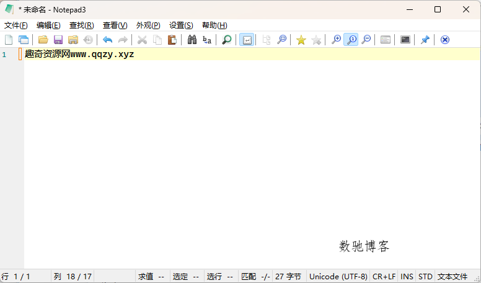481x283 pixels.
Task: Open the 文件(F) menu
Action: click(x=16, y=25)
